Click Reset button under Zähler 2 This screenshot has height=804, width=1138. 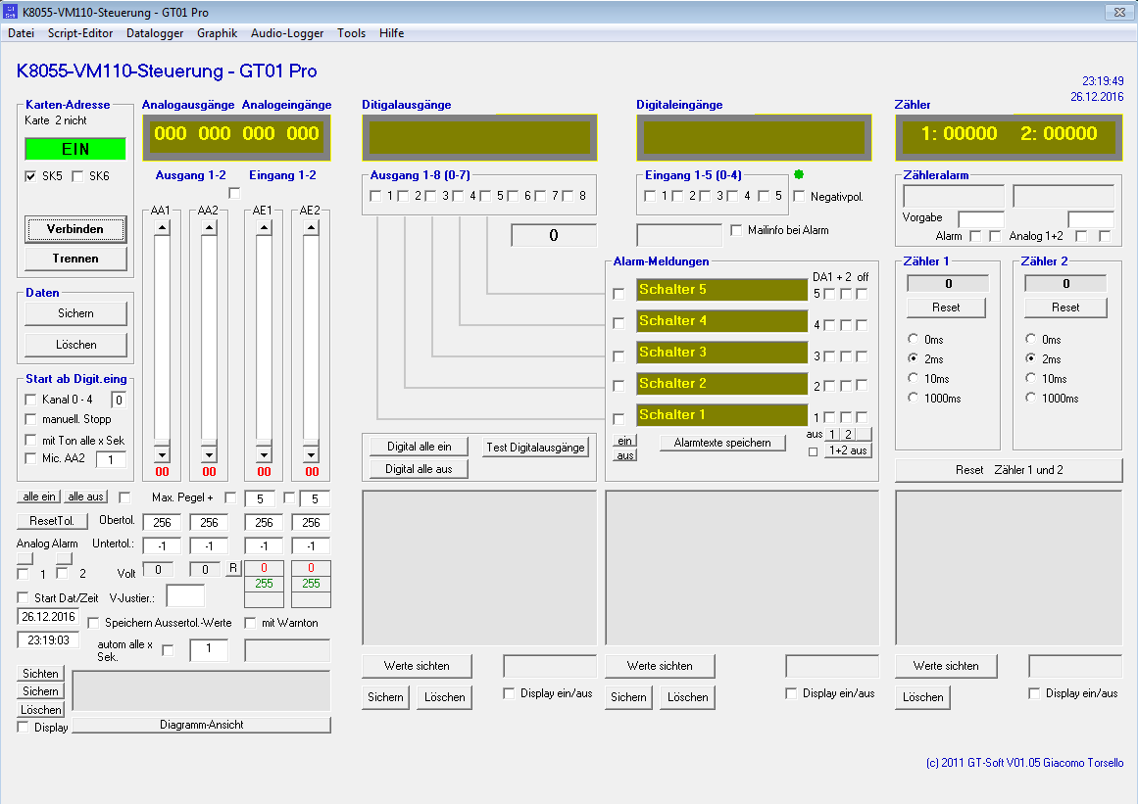tap(1065, 308)
